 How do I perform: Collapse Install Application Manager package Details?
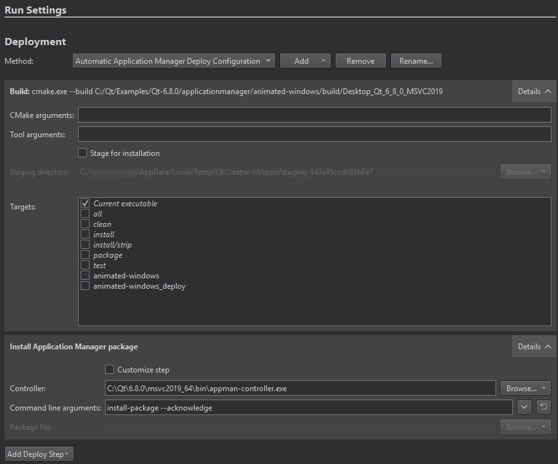click(x=534, y=347)
